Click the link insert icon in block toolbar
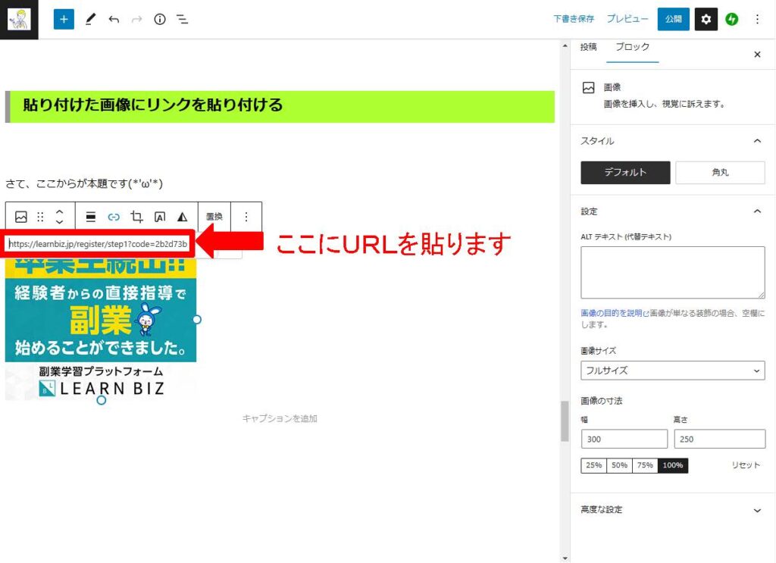The image size is (776, 563). tap(114, 217)
